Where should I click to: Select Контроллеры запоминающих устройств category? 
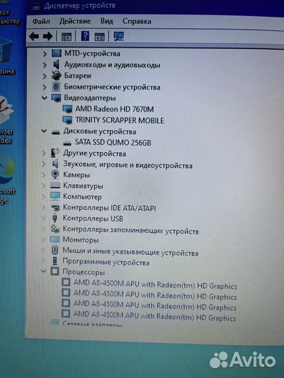click(130, 230)
